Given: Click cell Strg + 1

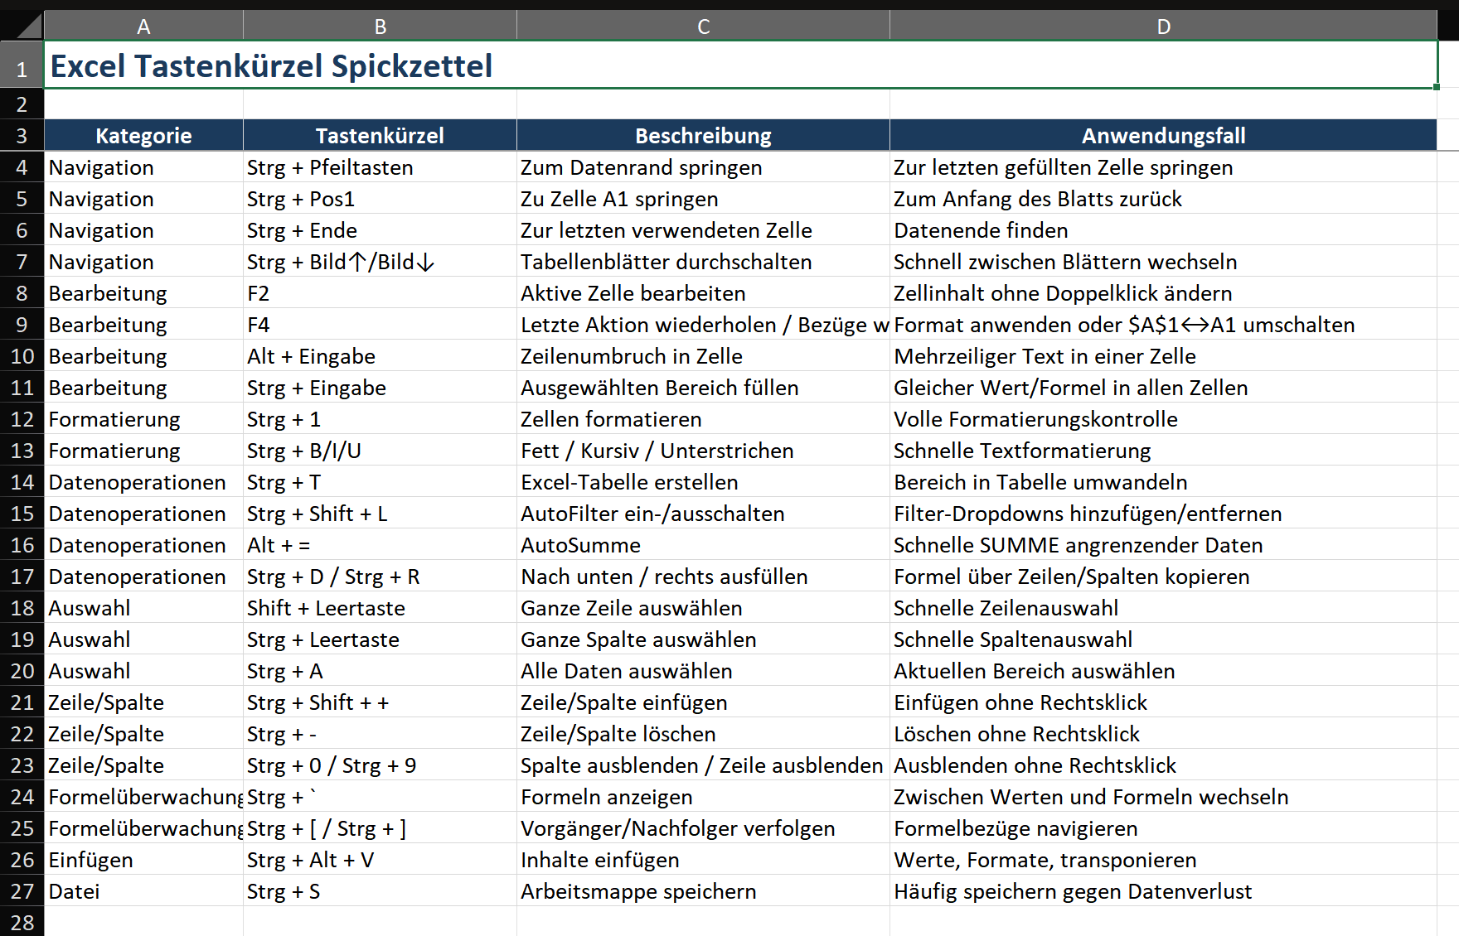Looking at the screenshot, I should tap(380, 419).
